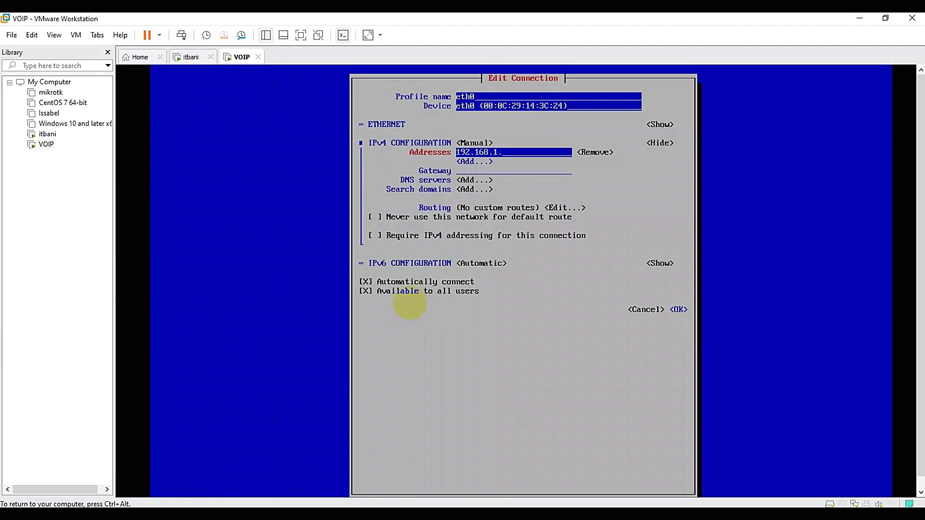
Task: Pause the running virtual machine
Action: 147,35
